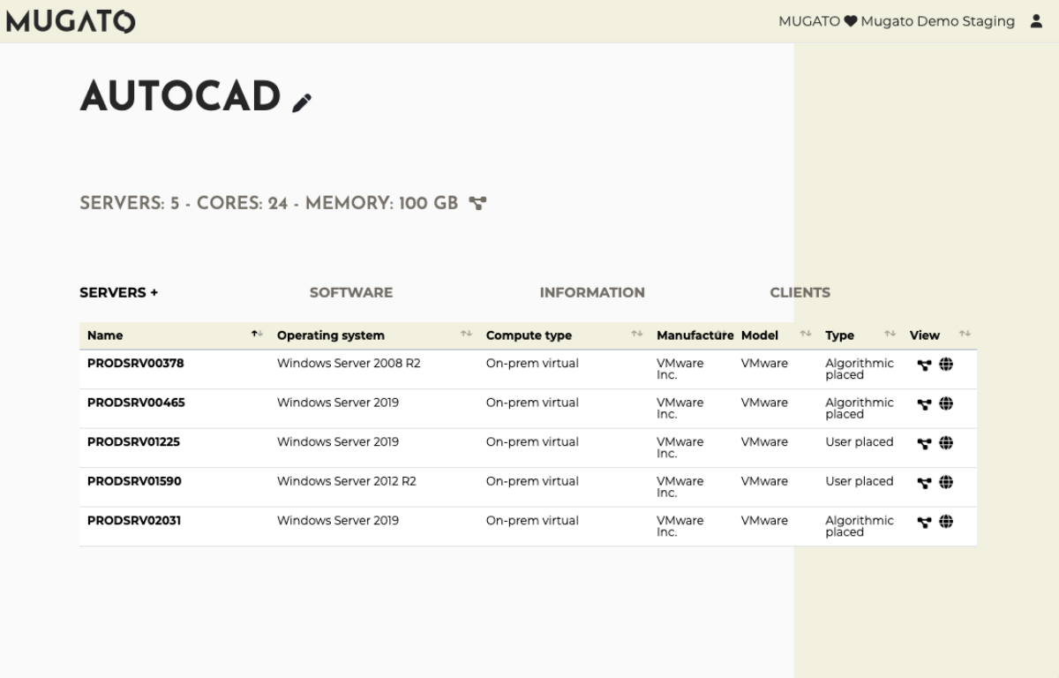This screenshot has height=678, width=1059.
Task: Sort table by Name column
Action: pyautogui.click(x=105, y=335)
